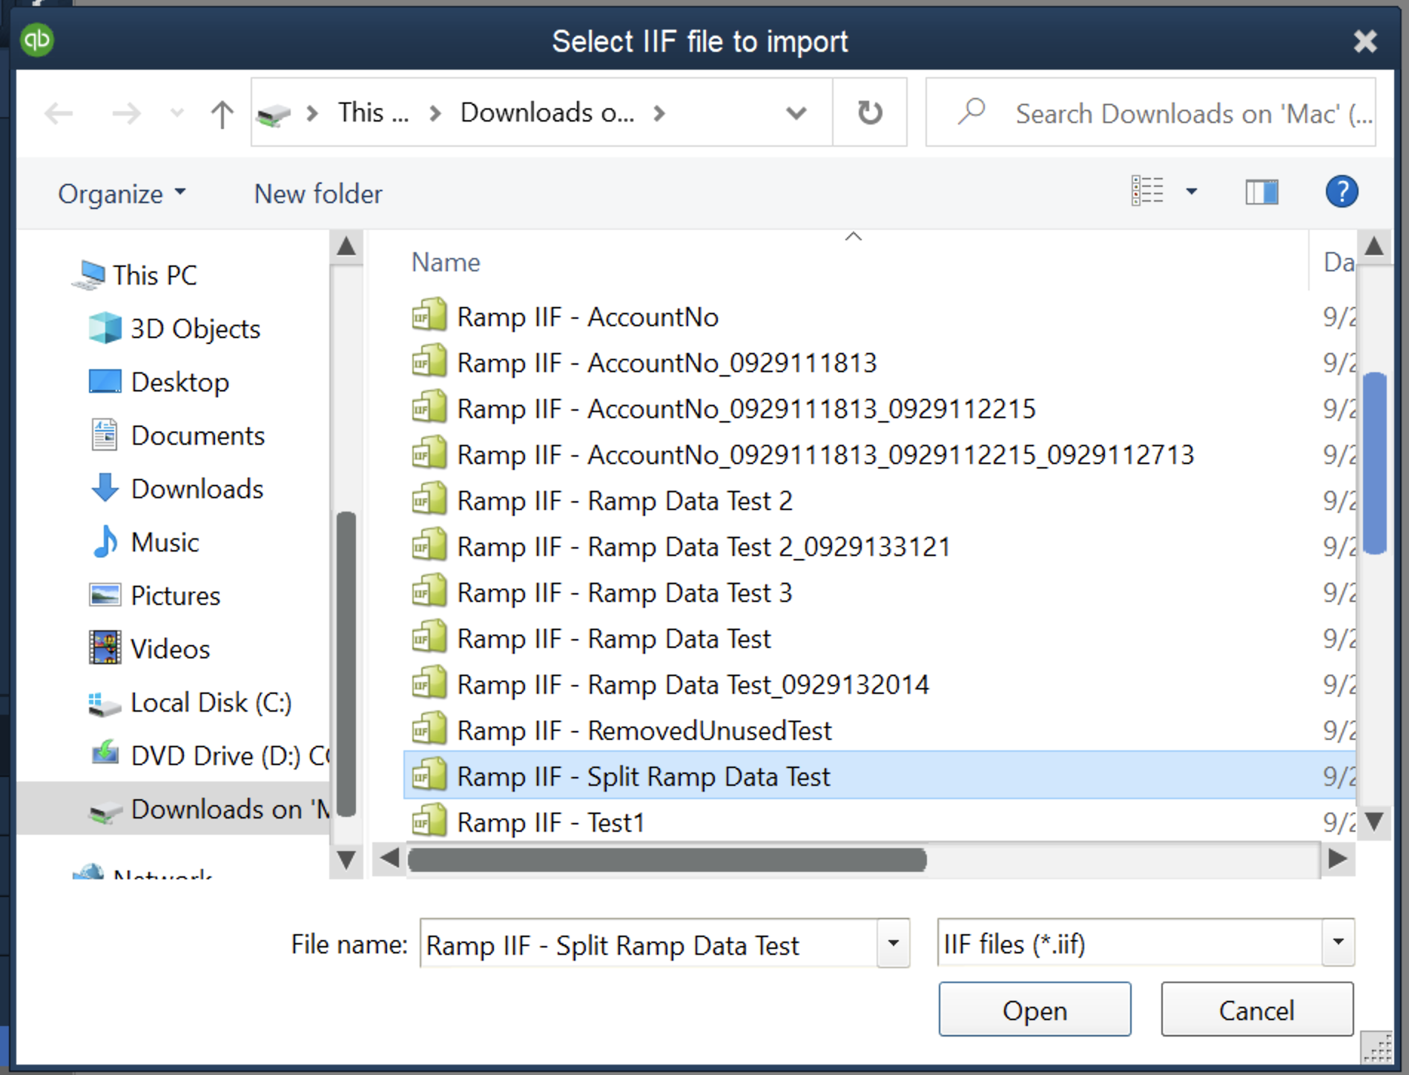The width and height of the screenshot is (1409, 1075).
Task: Click the drive icon in address bar
Action: pyautogui.click(x=273, y=115)
